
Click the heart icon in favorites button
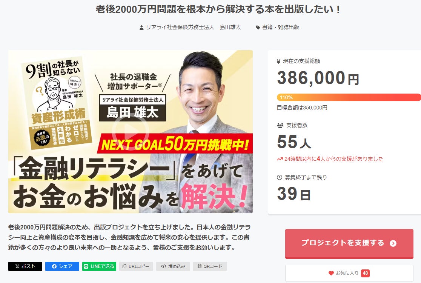(x=331, y=273)
